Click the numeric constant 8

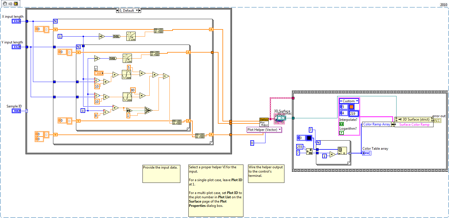(x=96, y=115)
